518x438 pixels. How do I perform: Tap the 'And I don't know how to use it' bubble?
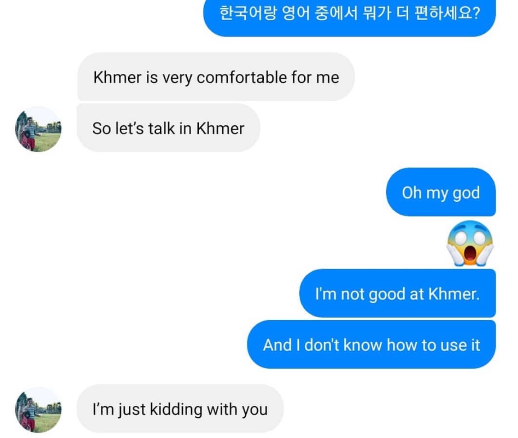[x=371, y=345]
